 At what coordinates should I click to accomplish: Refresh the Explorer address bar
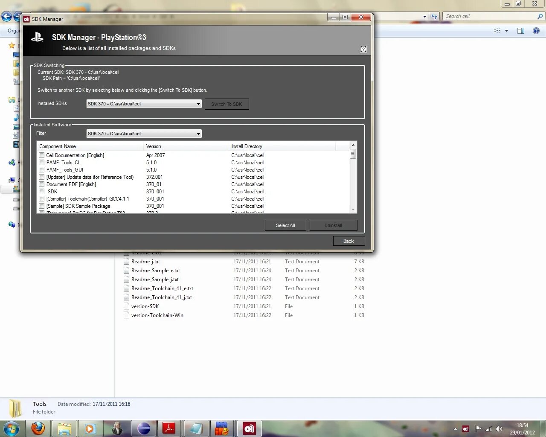coord(434,16)
